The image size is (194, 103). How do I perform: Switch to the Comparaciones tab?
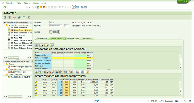tap(73, 38)
